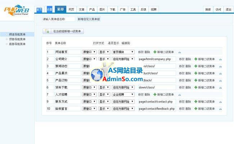Image resolution: width=234 pixels, height=144 pixels.
Task: Click the PHPWEB Control Panel logo
Action: [x=17, y=10]
